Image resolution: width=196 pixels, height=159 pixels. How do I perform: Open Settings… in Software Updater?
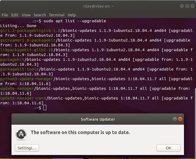click(x=27, y=148)
